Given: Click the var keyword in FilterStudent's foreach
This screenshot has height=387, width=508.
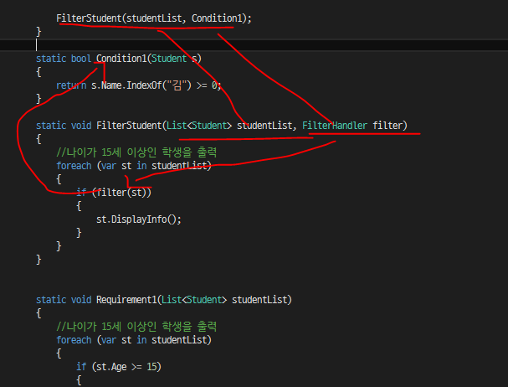Looking at the screenshot, I should (x=109, y=166).
